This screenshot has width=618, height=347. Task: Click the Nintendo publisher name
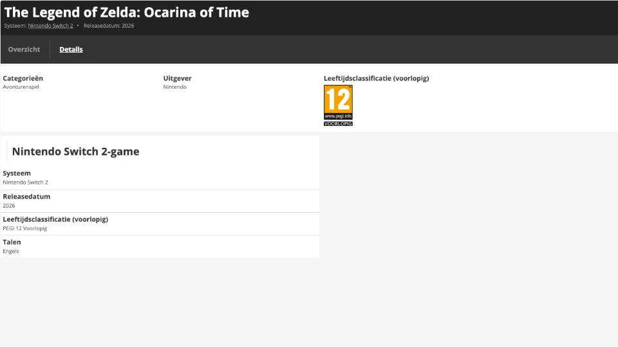click(175, 87)
